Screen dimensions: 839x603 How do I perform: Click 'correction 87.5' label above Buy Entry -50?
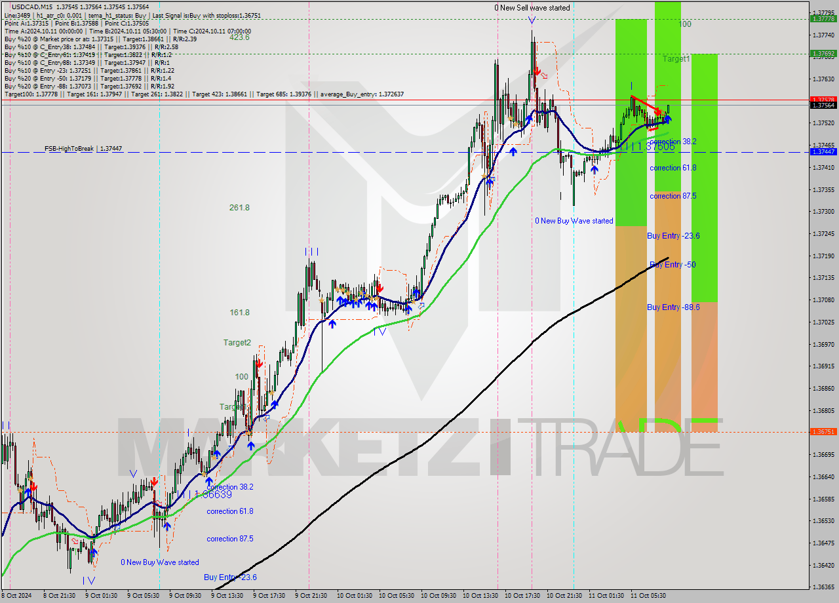click(x=673, y=196)
